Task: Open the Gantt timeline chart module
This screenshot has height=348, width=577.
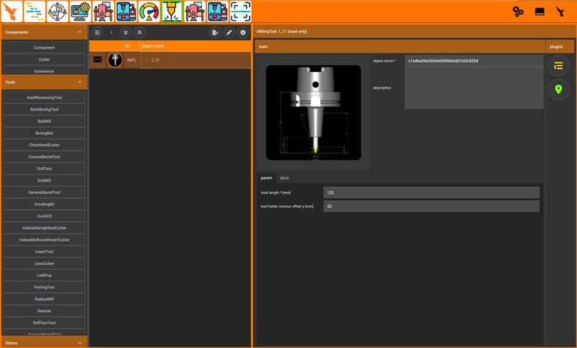Action: click(35, 12)
